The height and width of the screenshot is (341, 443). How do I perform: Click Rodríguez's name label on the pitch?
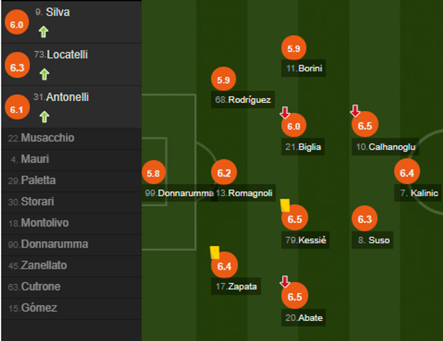244,100
